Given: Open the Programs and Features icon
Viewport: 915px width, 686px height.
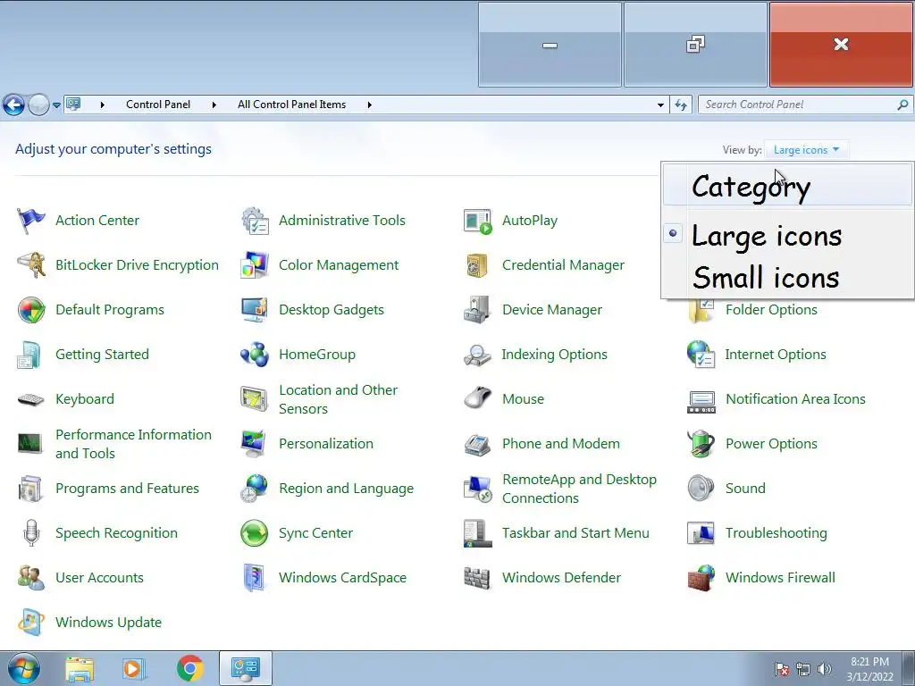Looking at the screenshot, I should 30,489.
